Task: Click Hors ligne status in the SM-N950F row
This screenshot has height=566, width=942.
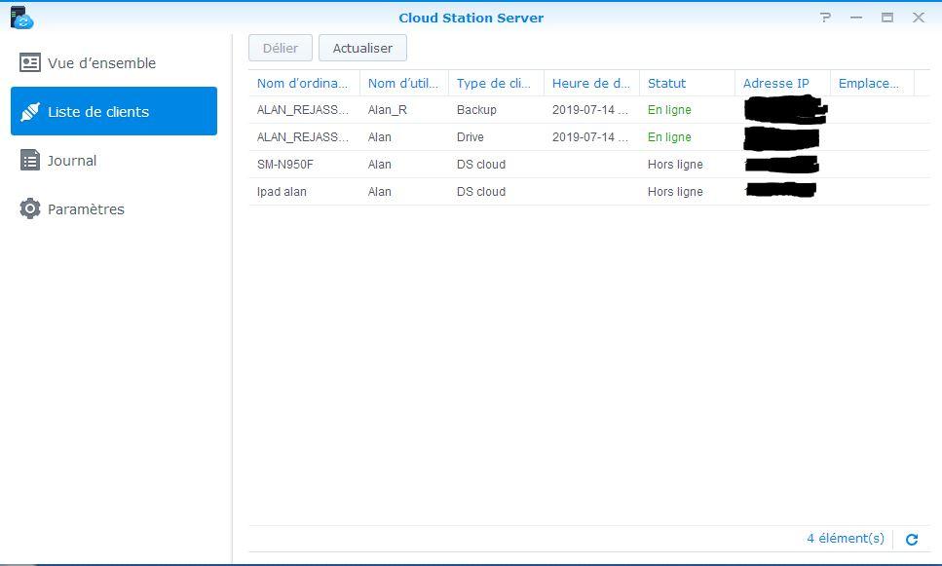Action: 675,164
